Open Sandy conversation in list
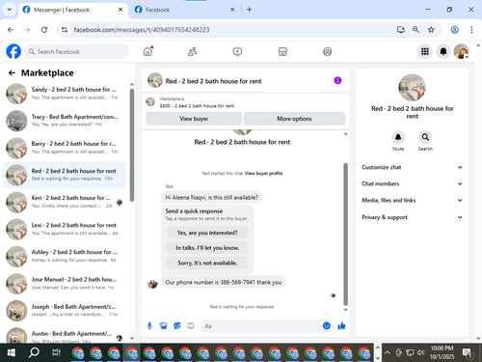Image resolution: width=482 pixels, height=362 pixels. (65, 94)
